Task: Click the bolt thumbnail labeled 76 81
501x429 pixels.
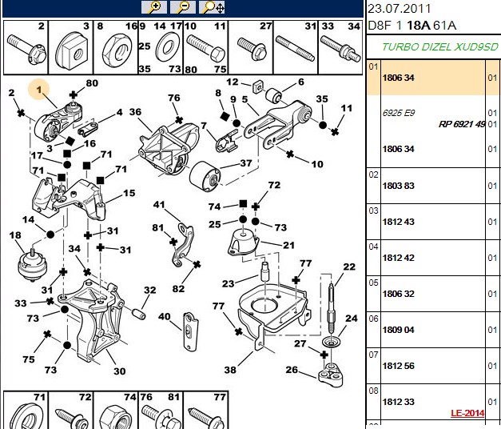Action: tap(161, 410)
